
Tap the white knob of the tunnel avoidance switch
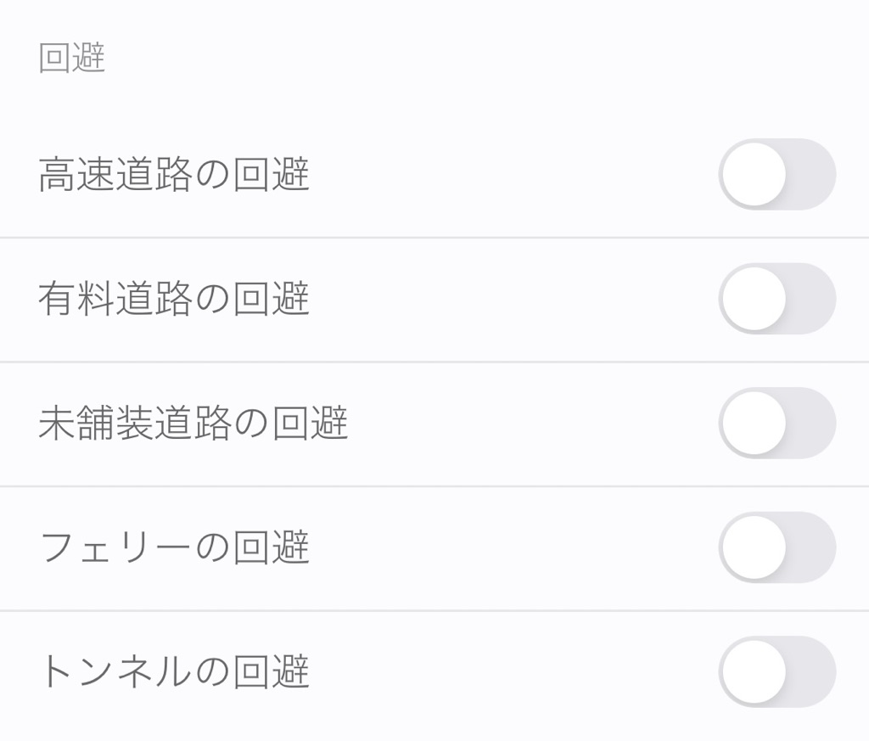pyautogui.click(x=754, y=671)
